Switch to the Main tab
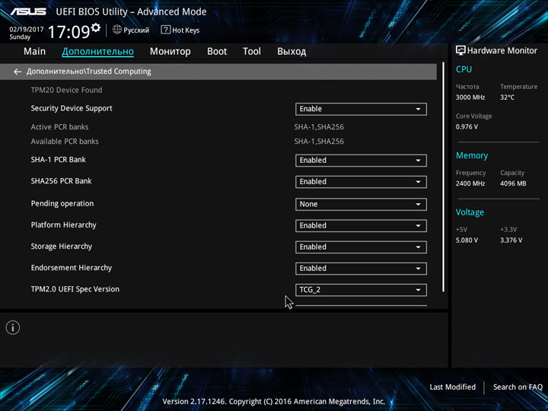The height and width of the screenshot is (411, 548). 34,52
